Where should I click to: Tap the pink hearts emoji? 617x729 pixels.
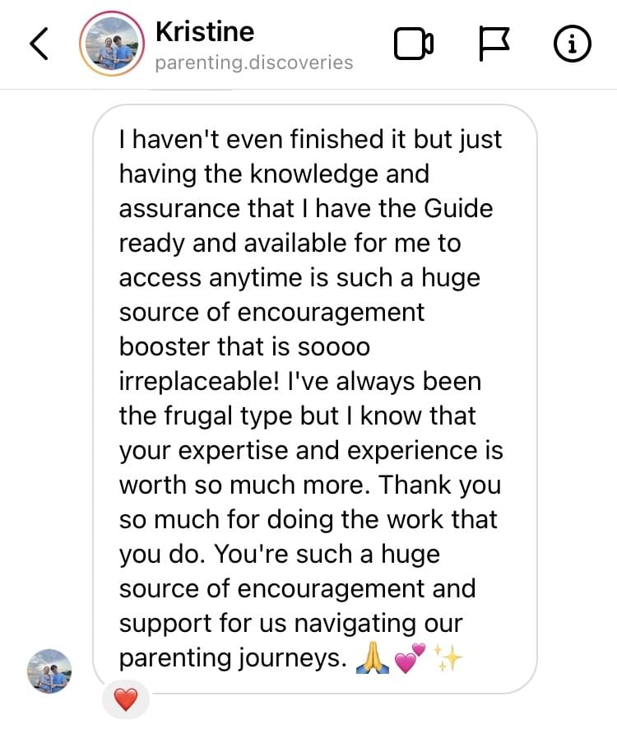pos(410,658)
